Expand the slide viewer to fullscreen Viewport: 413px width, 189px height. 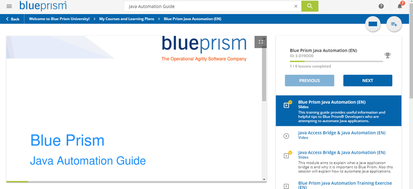(x=261, y=42)
